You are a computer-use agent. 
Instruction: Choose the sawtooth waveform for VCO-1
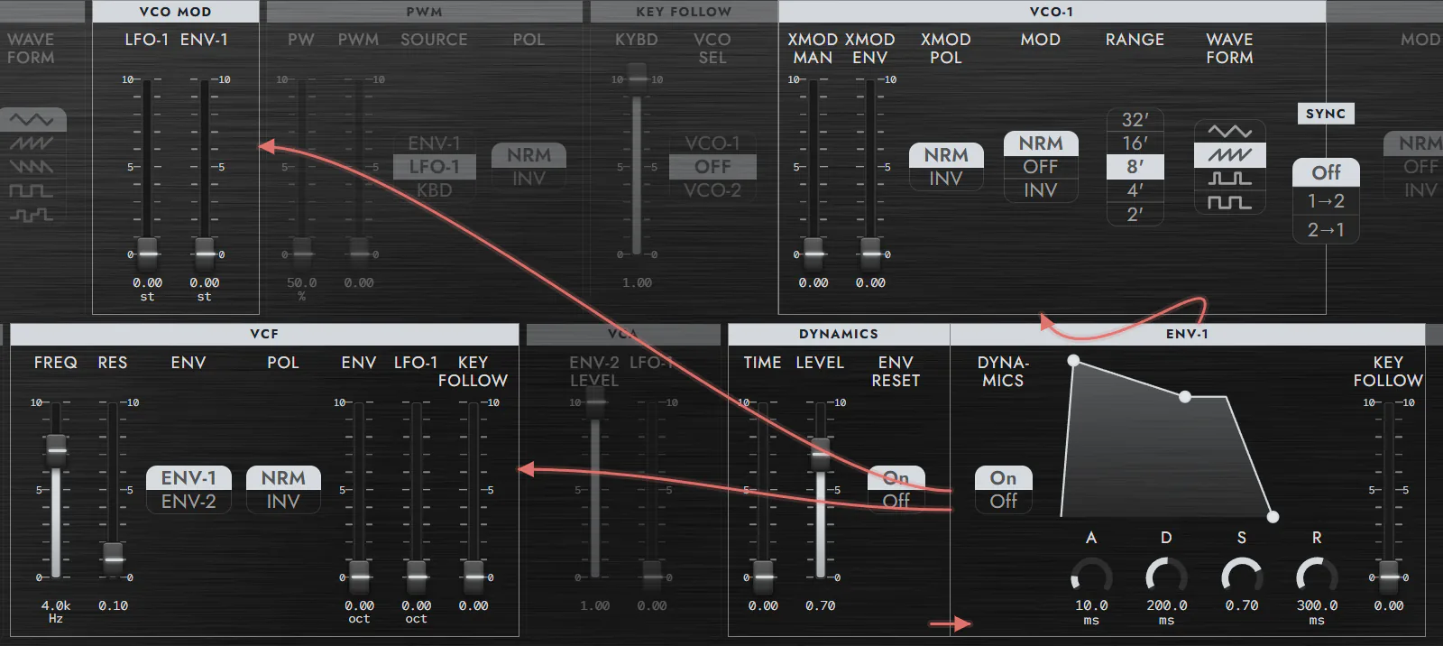(x=1229, y=155)
